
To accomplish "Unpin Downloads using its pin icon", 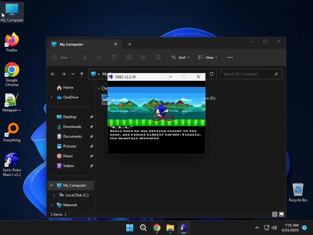I will (91, 127).
